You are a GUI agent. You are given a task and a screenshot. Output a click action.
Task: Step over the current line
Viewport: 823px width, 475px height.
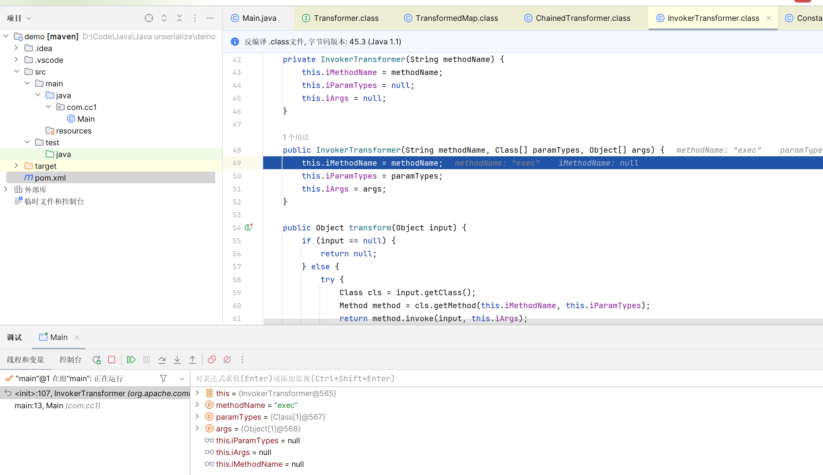coord(162,360)
